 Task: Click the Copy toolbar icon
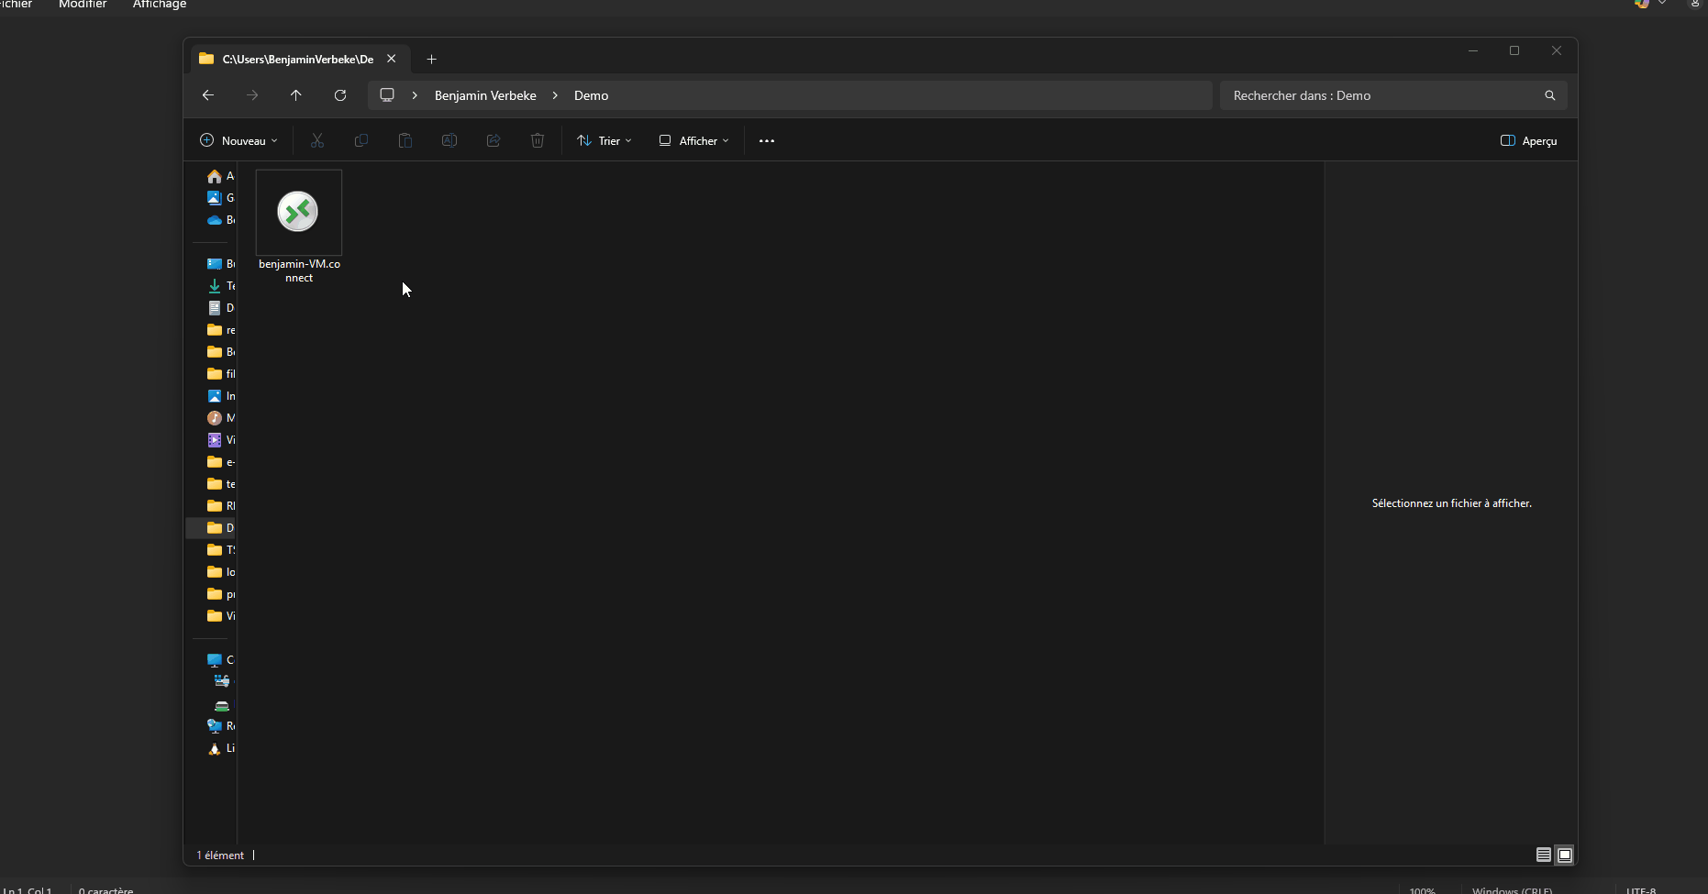pos(361,140)
